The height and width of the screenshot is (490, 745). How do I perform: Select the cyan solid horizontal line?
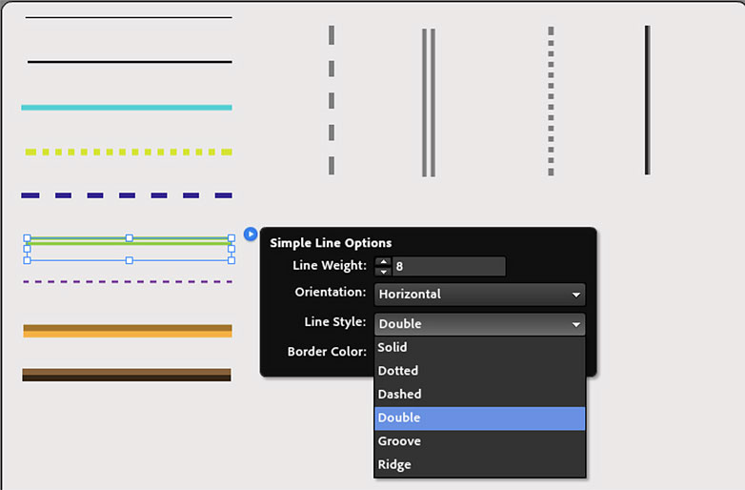point(127,108)
